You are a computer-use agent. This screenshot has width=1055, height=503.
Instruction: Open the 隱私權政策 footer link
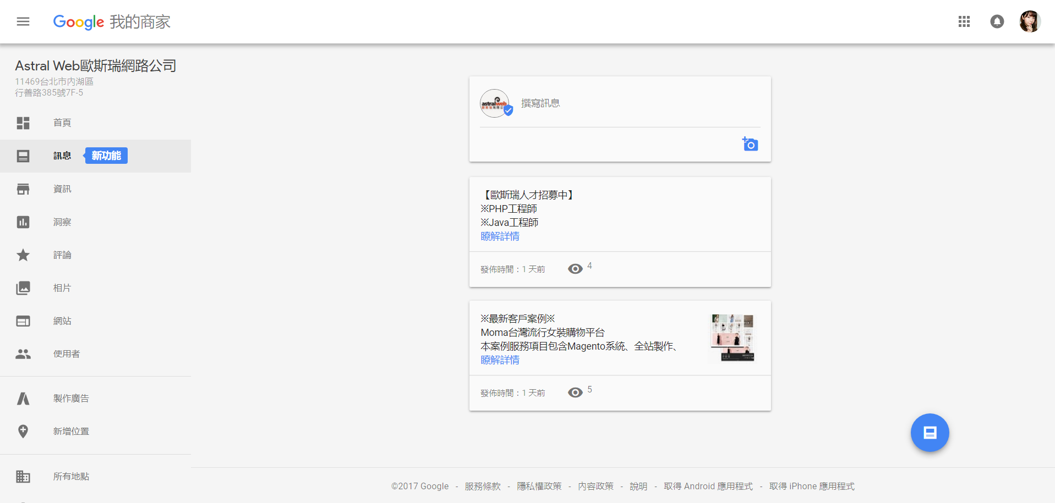point(539,487)
